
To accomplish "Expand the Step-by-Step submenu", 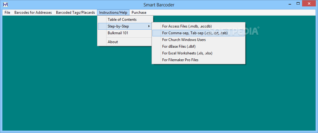I will [x=125, y=26].
